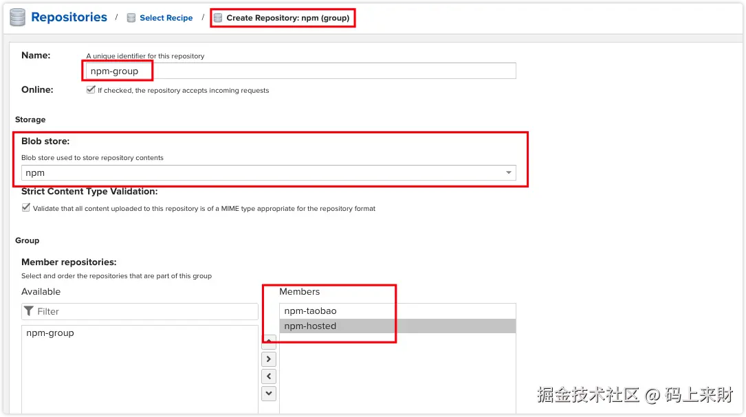
Task: Click the Create Repository: npm (group) breadcrumb
Action: [x=287, y=18]
